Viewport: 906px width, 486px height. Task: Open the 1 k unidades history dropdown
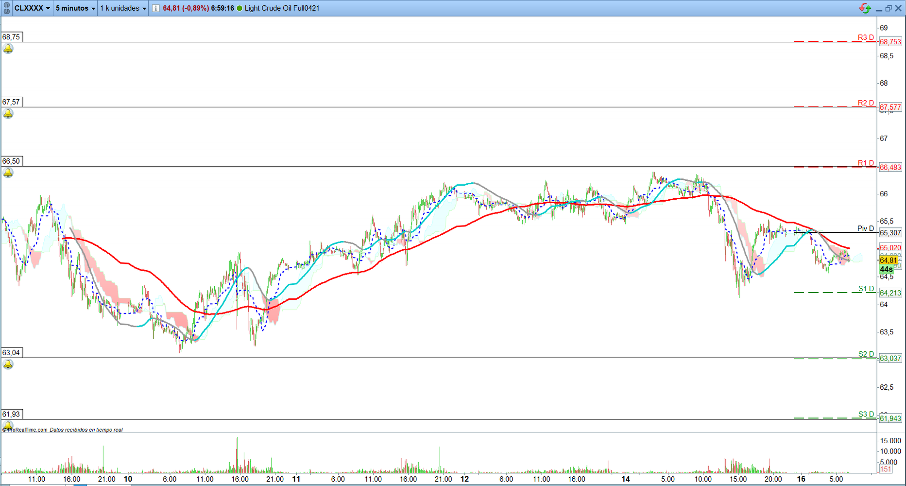123,8
